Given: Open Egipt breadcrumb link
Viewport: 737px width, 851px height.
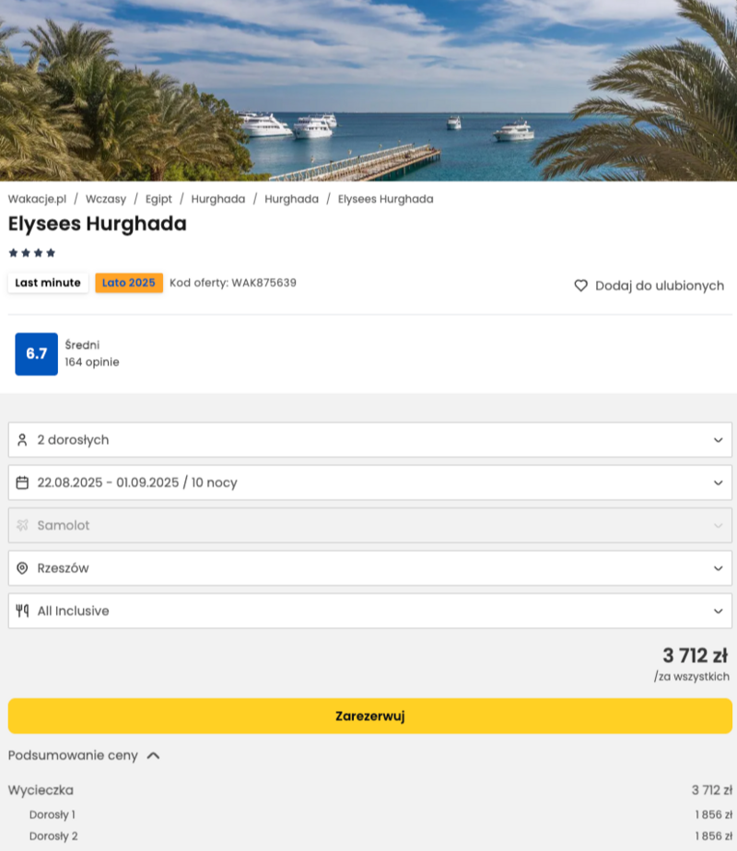Looking at the screenshot, I should [x=158, y=199].
